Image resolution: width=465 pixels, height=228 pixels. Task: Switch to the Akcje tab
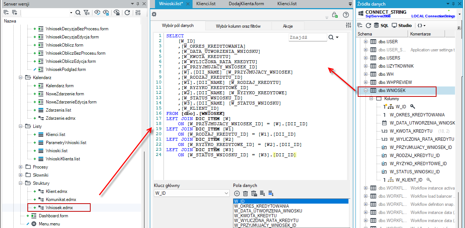coord(288,26)
